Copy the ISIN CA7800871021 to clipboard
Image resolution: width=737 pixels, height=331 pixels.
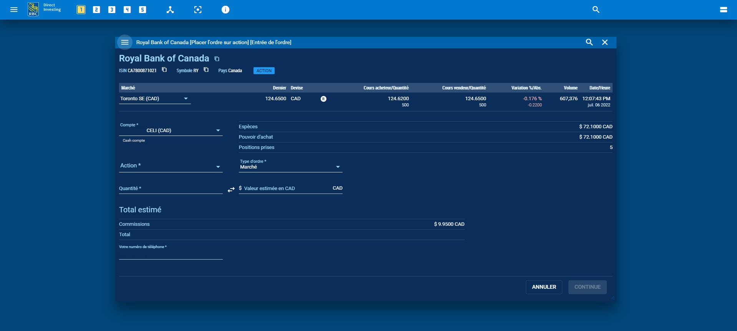click(x=164, y=70)
